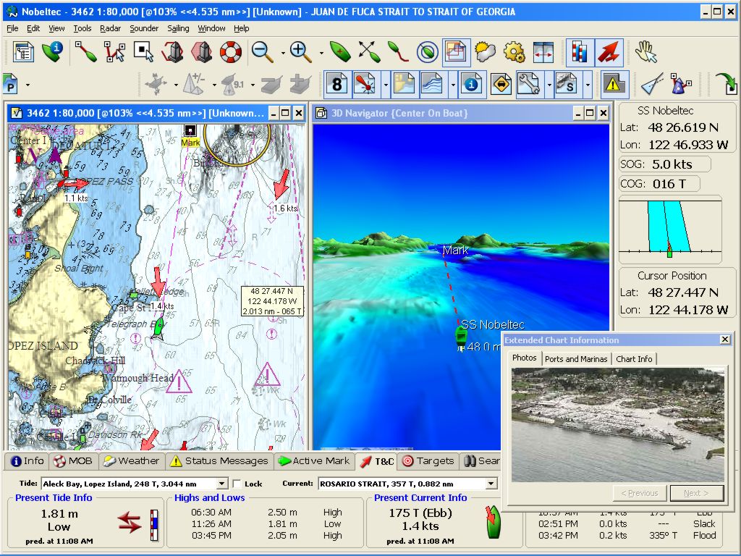Open the Tide station combo box
Viewport: 741px width, 556px height.
pos(134,484)
